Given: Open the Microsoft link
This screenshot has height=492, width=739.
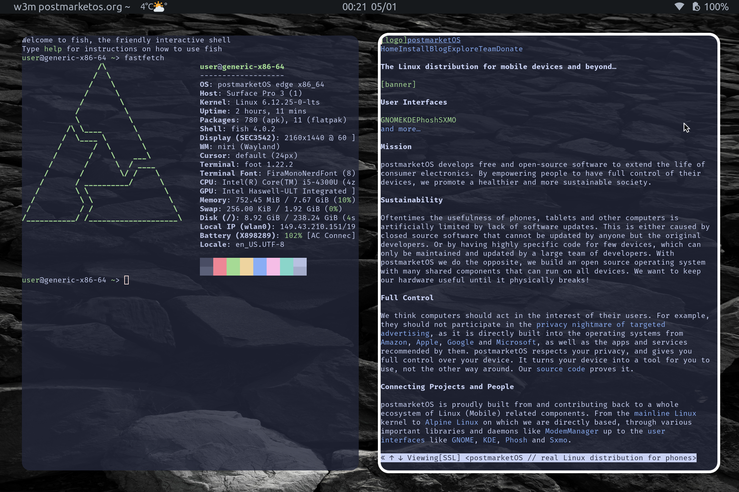Looking at the screenshot, I should point(516,342).
